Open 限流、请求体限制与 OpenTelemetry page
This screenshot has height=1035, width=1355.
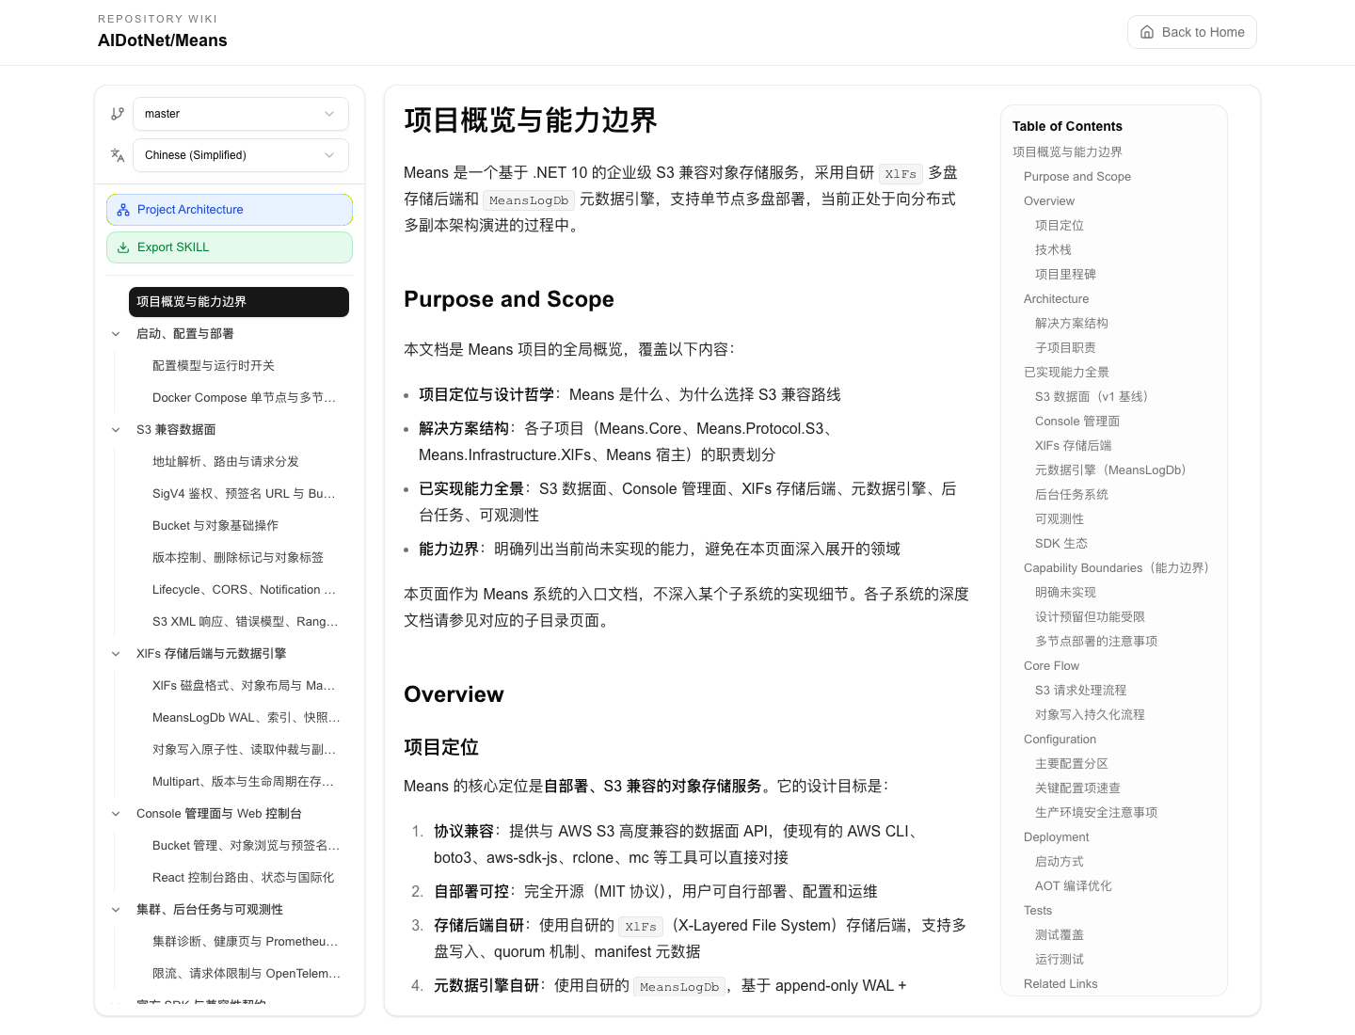click(x=247, y=974)
